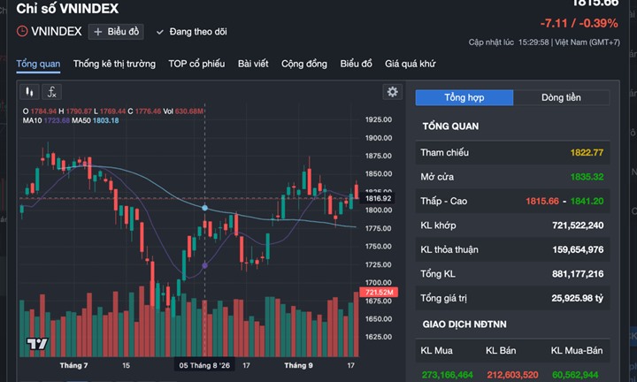637x382 pixels.
Task: Open the Biểu đồ tab in navigation
Action: 357,64
